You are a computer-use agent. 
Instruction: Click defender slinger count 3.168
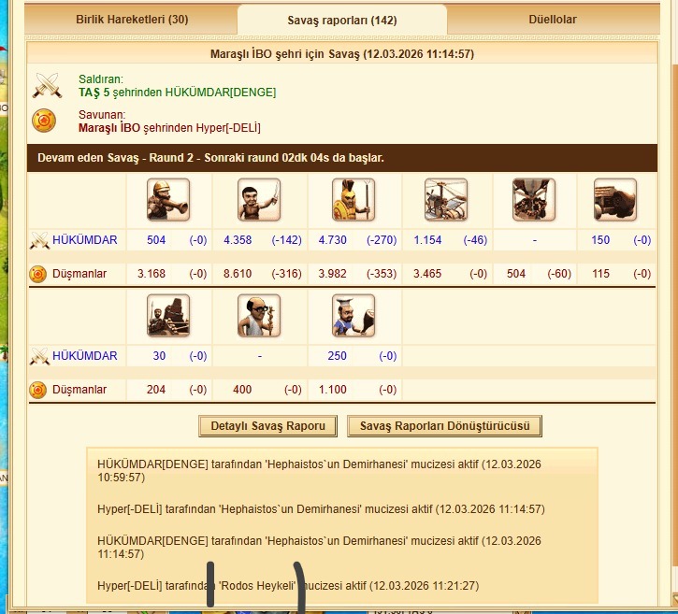click(x=151, y=274)
